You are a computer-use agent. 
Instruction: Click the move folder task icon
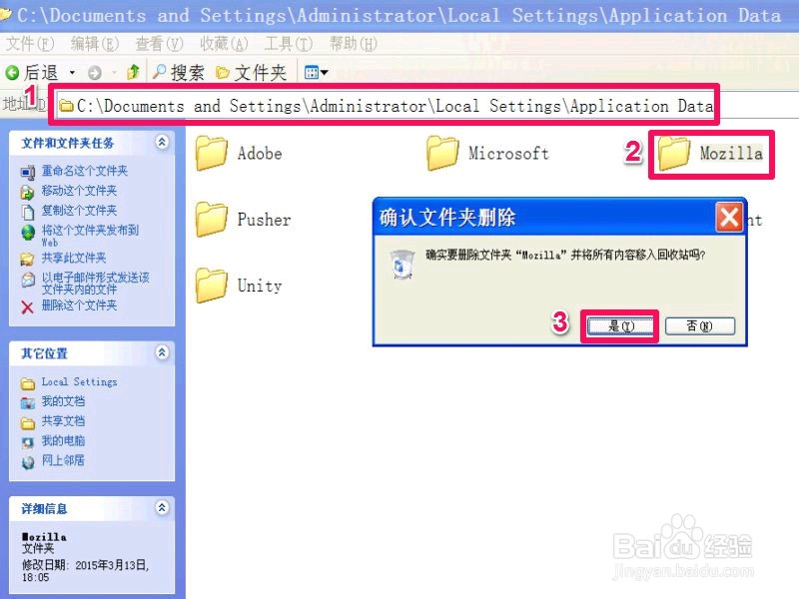[28, 192]
